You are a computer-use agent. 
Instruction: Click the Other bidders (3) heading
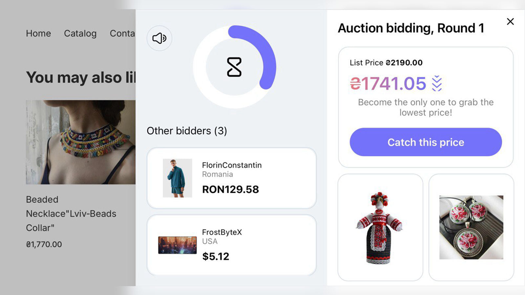point(187,131)
